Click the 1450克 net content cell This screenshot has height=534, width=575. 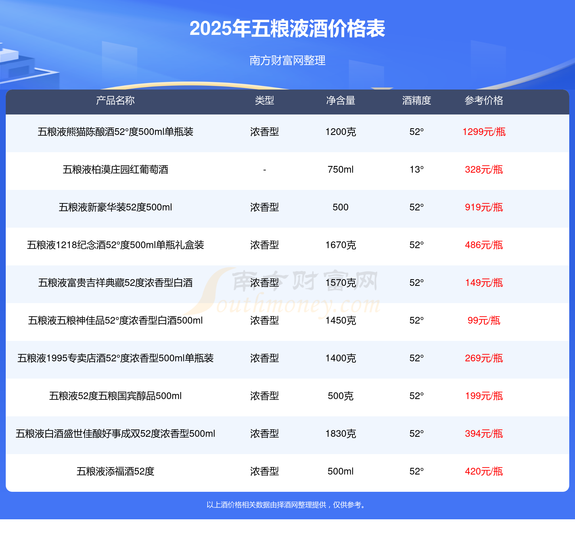tap(341, 320)
